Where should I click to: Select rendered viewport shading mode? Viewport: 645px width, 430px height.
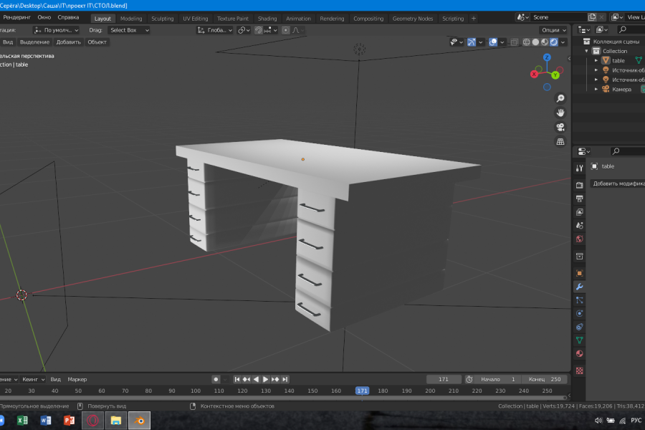pyautogui.click(x=554, y=42)
